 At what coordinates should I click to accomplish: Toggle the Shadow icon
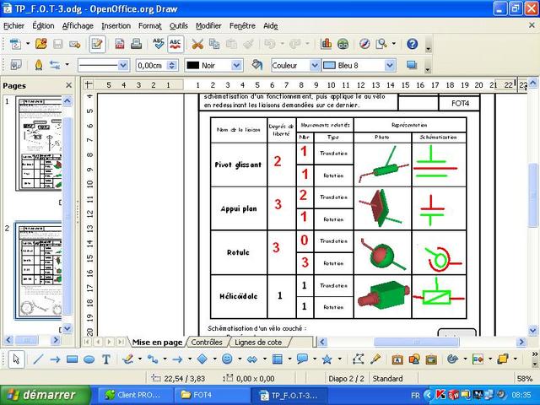click(412, 65)
